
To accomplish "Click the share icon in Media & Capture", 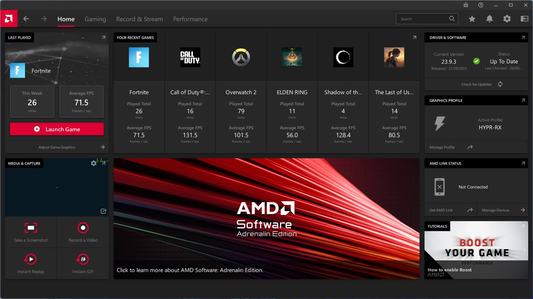I will (x=104, y=211).
